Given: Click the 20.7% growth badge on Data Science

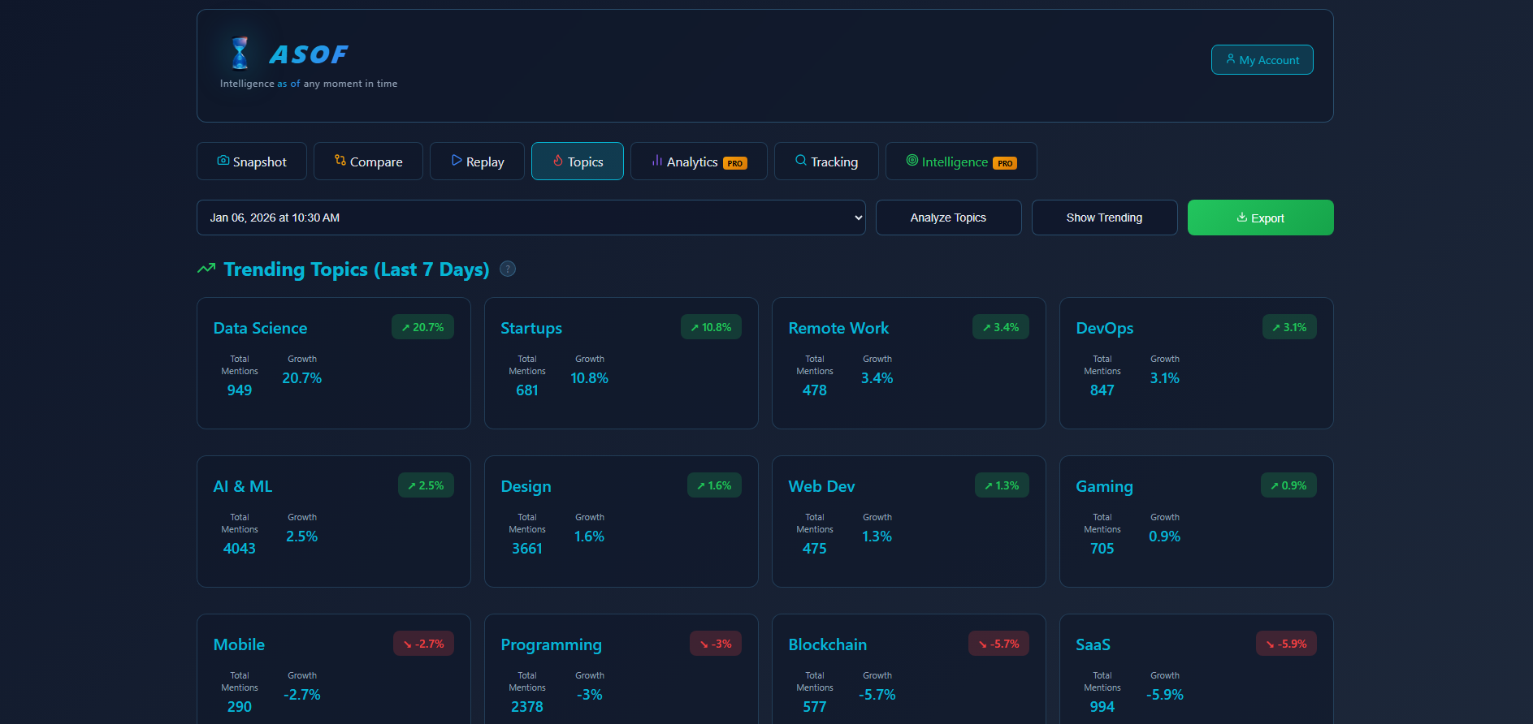Looking at the screenshot, I should [x=422, y=327].
